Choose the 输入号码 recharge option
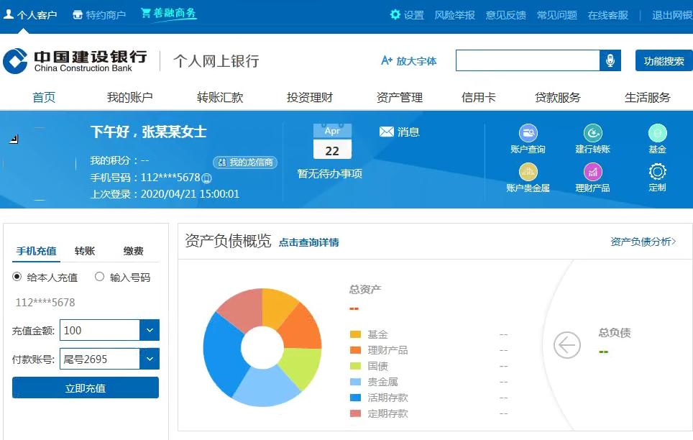693x440 pixels. coord(100,276)
